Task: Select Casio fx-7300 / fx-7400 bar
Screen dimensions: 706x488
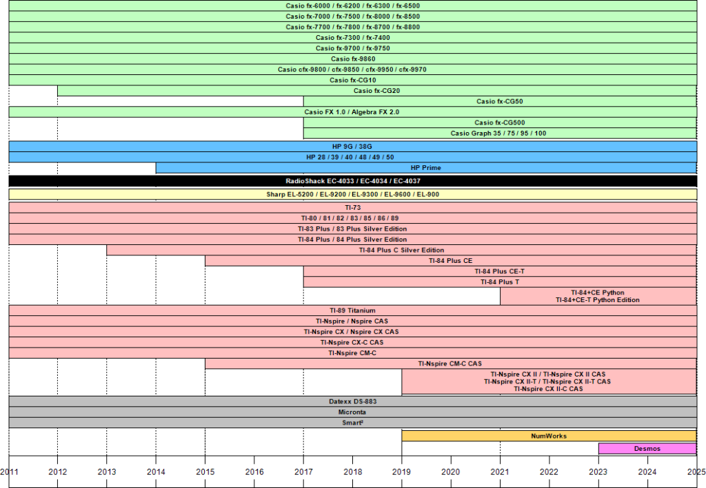Action: click(353, 38)
